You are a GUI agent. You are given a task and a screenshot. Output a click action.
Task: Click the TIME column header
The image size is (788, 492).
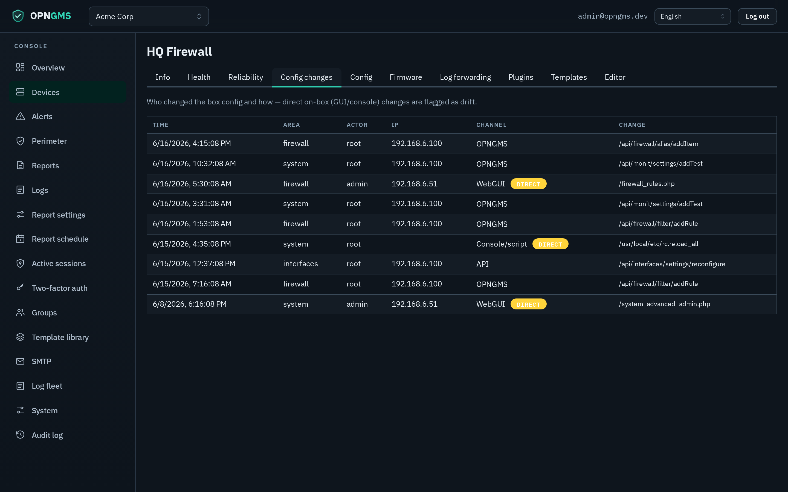tap(161, 125)
